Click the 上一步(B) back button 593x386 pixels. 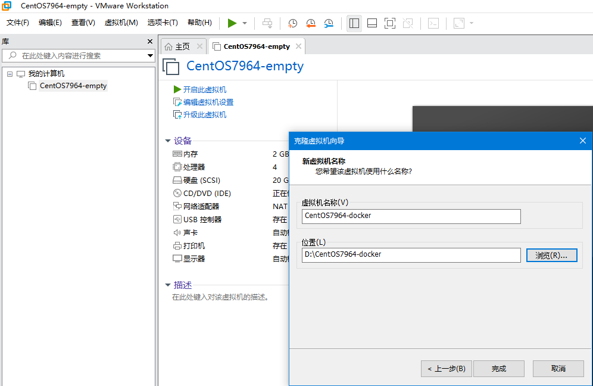pos(447,369)
